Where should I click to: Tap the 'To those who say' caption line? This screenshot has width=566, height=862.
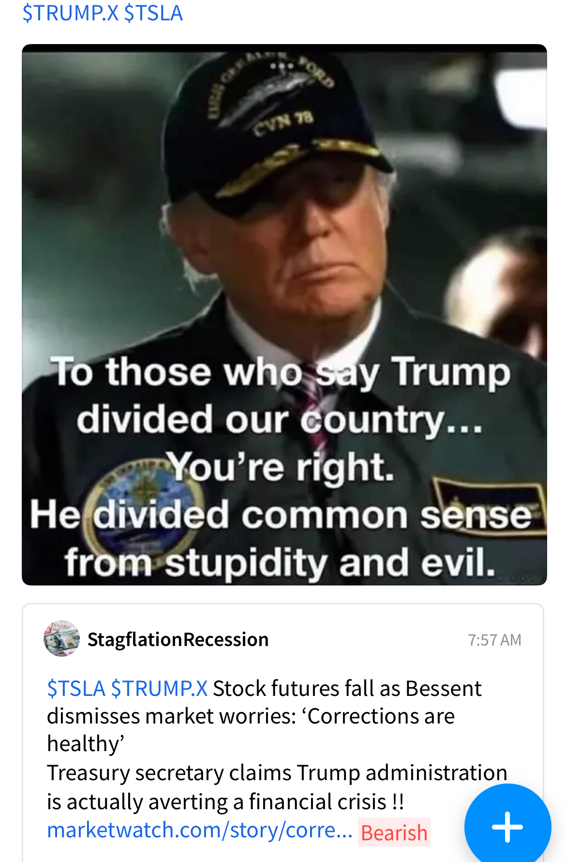point(216,372)
